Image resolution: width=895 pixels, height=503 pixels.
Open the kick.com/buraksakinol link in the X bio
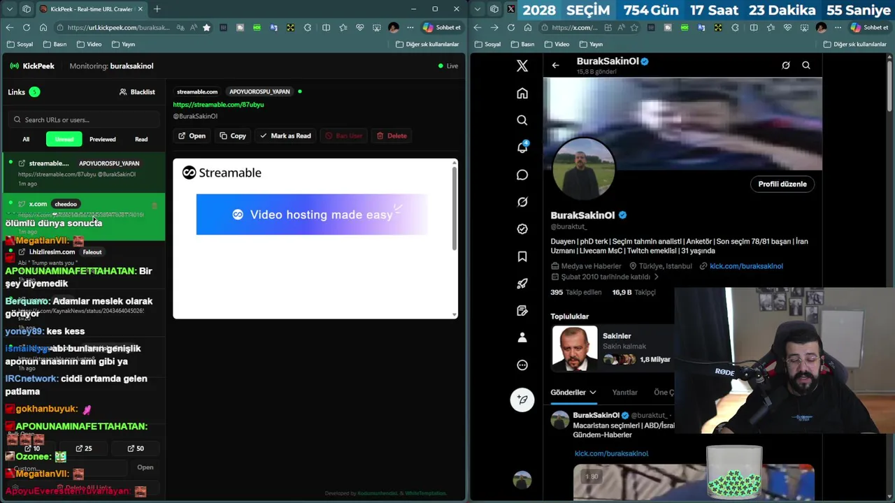tap(746, 266)
